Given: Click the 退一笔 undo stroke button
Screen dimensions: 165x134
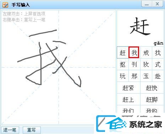Looking at the screenshot, I should tap(10, 130).
